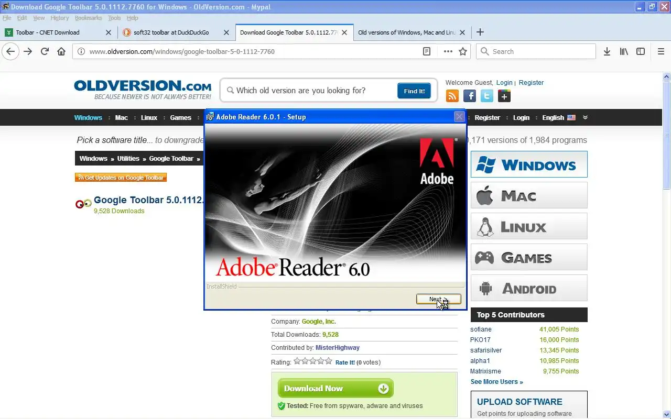Viewport: 671px width, 419px height.
Task: Open the Login link beside Welcome Guest
Action: pos(504,83)
